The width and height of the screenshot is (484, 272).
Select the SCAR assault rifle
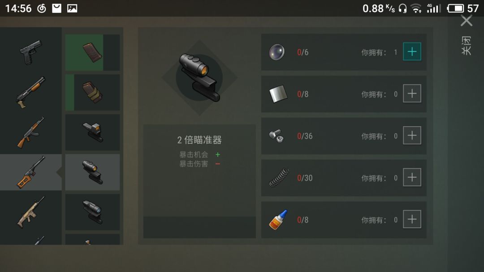(30, 212)
